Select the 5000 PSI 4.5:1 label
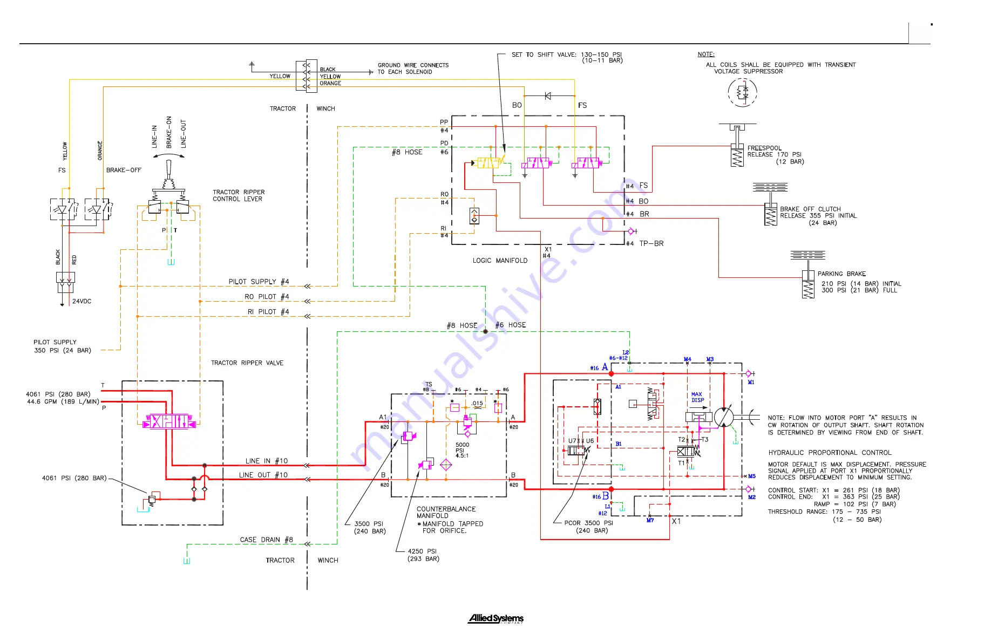This screenshot has width=991, height=641. click(463, 451)
